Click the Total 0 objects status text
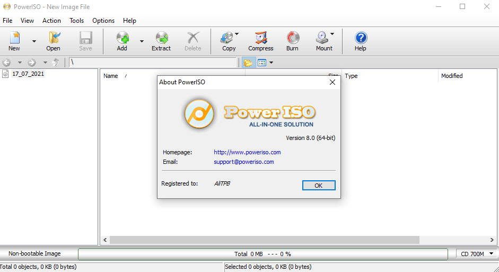 [39, 267]
